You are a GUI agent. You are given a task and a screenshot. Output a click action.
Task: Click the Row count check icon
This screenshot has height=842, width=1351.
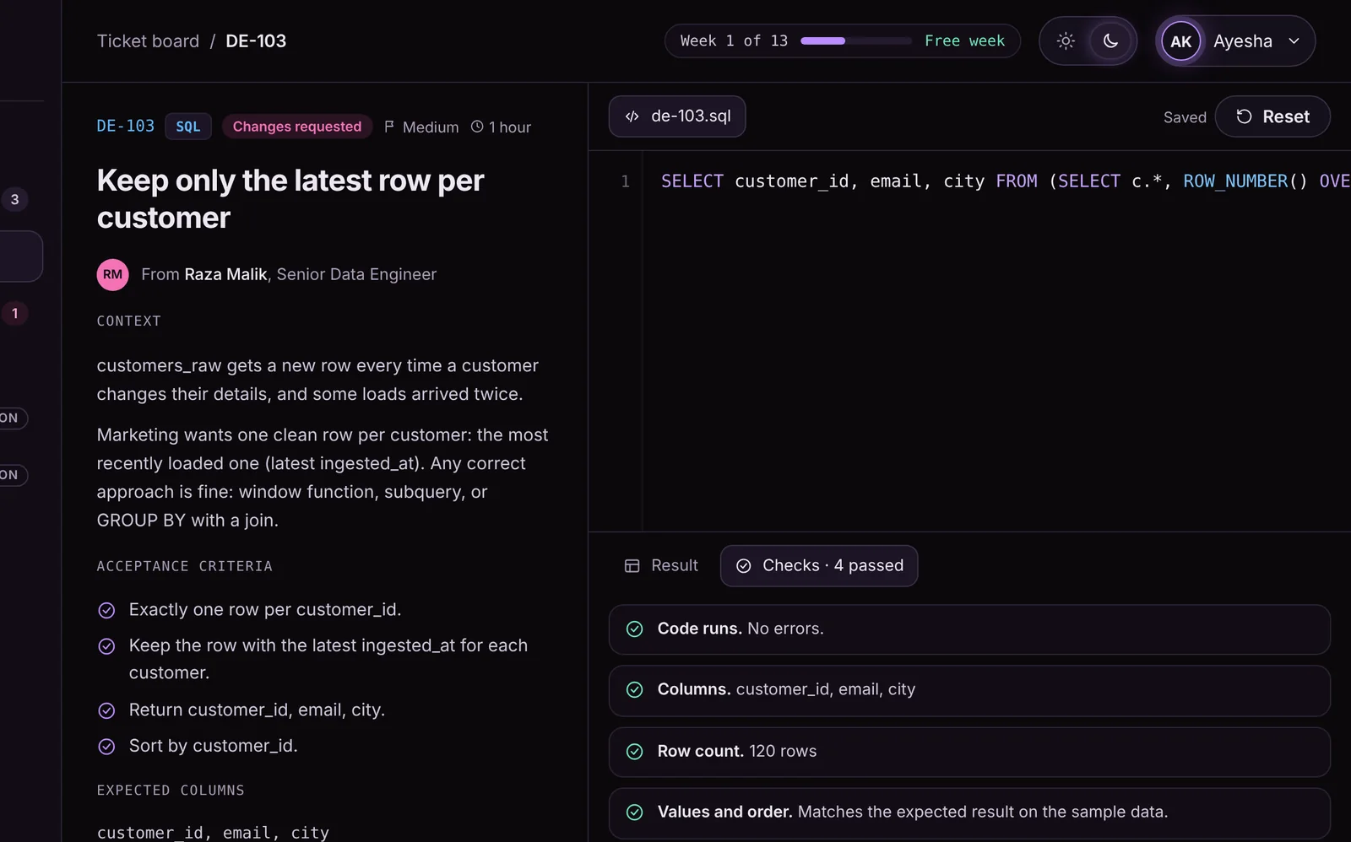[x=635, y=751]
